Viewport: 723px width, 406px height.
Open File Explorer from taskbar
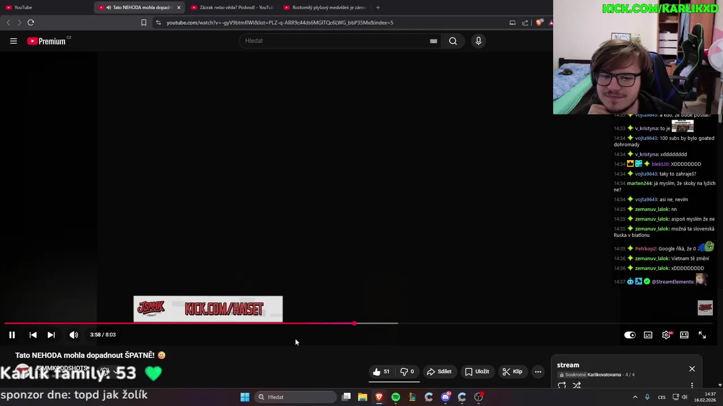pyautogui.click(x=363, y=397)
